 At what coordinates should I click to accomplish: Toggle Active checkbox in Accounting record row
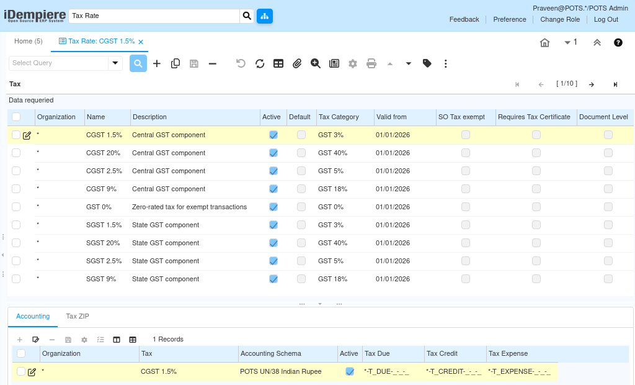pyautogui.click(x=350, y=371)
